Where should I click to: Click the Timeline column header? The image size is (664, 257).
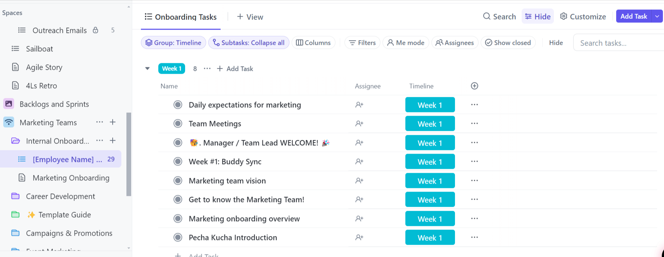click(421, 86)
